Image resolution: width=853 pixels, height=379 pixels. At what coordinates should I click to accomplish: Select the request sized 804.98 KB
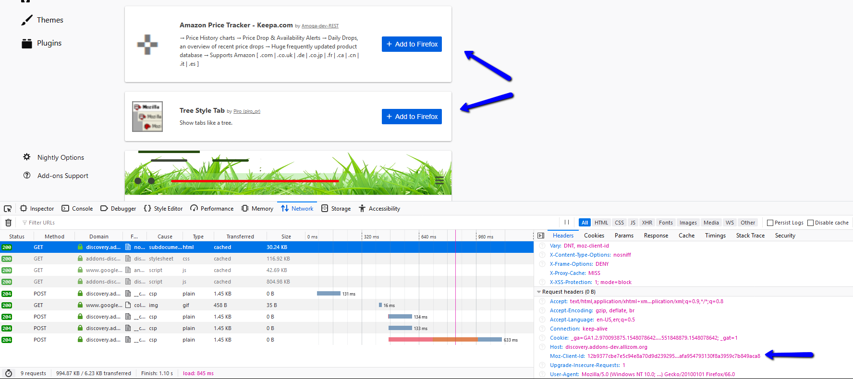267,282
